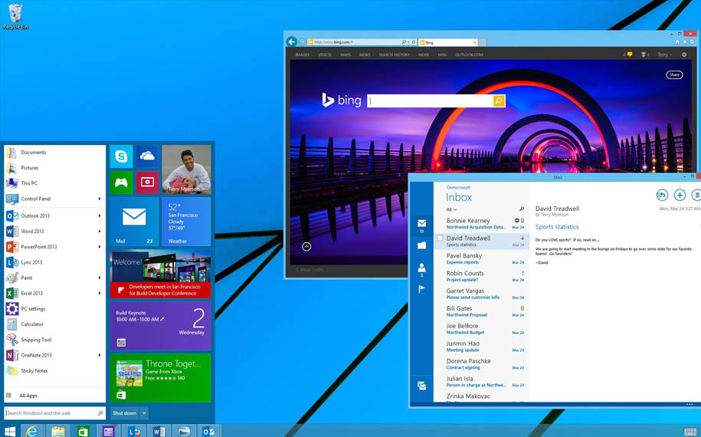Click the back arrow in Internet Explorer
This screenshot has width=701, height=437.
291,41
